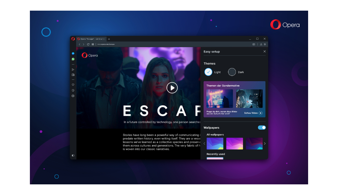Screen dimensions: 338x195
Task: Play the Escape video
Action: click(172, 88)
